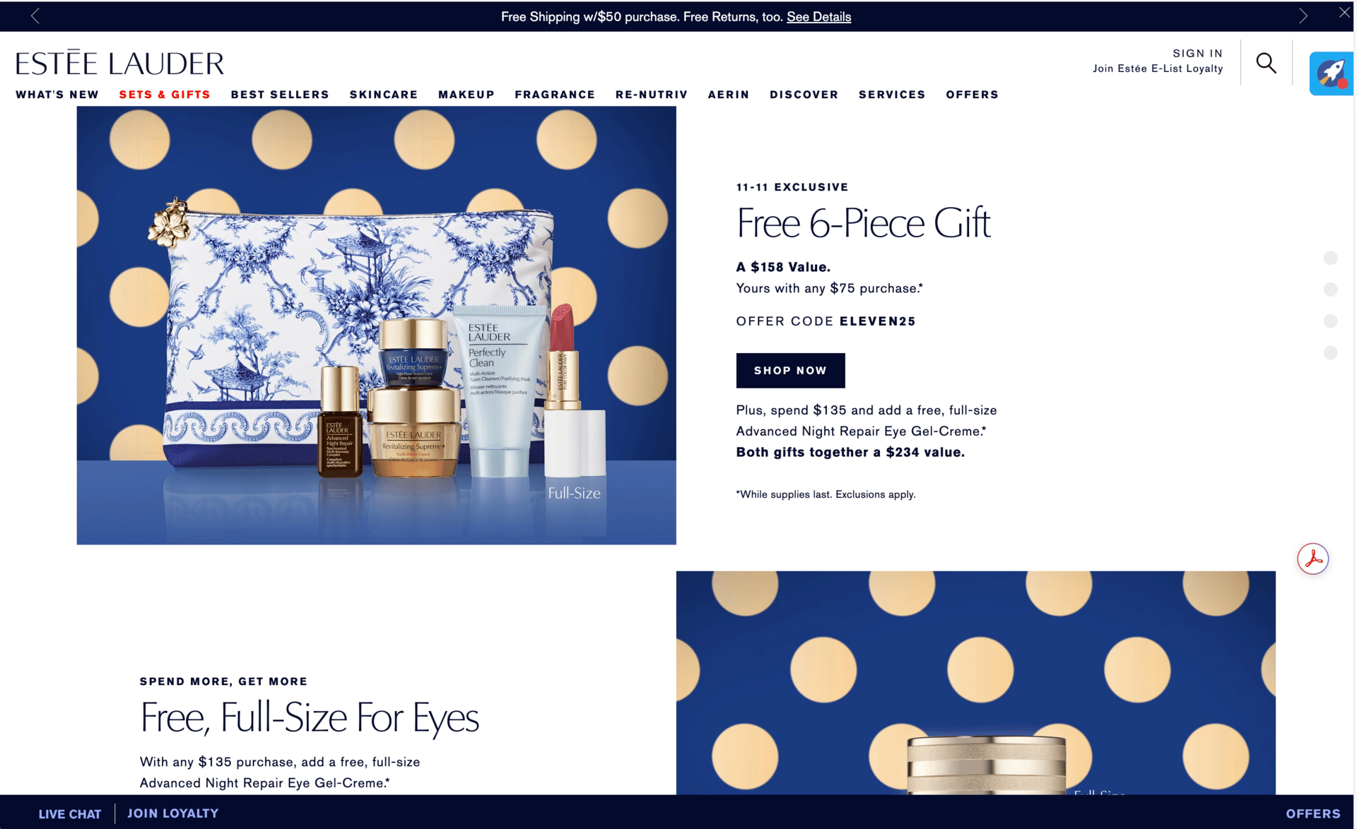
Task: Dismiss the top shipping banner
Action: pos(1344,13)
